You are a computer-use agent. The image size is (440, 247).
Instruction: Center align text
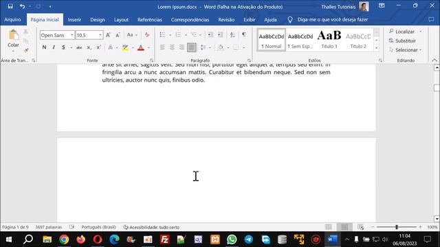(x=172, y=47)
